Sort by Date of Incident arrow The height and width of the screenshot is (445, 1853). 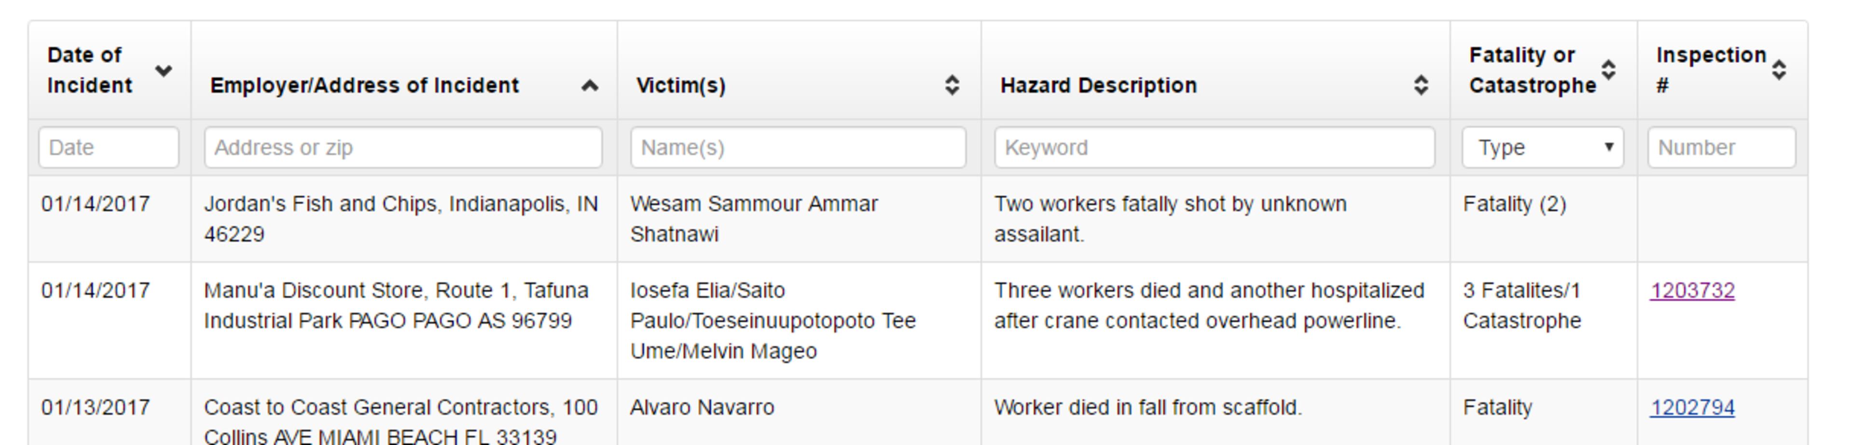click(x=163, y=70)
